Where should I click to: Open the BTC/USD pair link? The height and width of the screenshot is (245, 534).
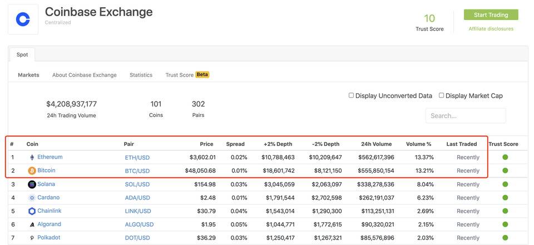[x=137, y=171]
